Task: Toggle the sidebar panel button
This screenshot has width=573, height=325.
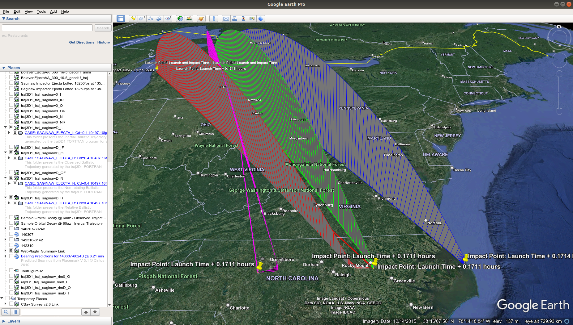Action: coord(121,19)
